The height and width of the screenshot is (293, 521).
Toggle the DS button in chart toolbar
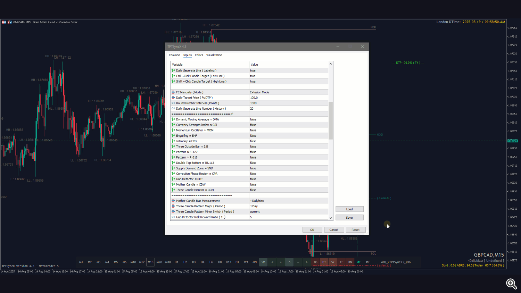[315, 262]
